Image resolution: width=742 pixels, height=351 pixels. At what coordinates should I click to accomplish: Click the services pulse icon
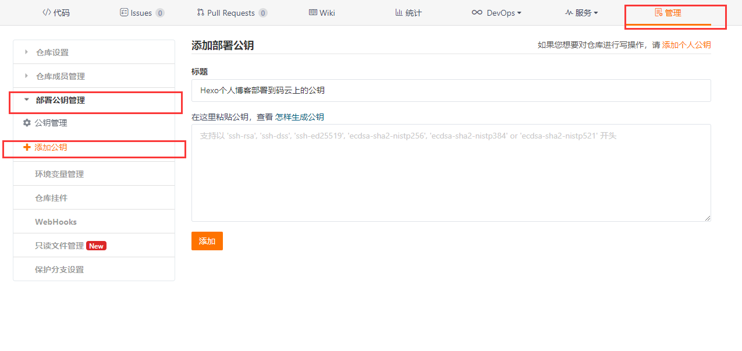coord(569,13)
